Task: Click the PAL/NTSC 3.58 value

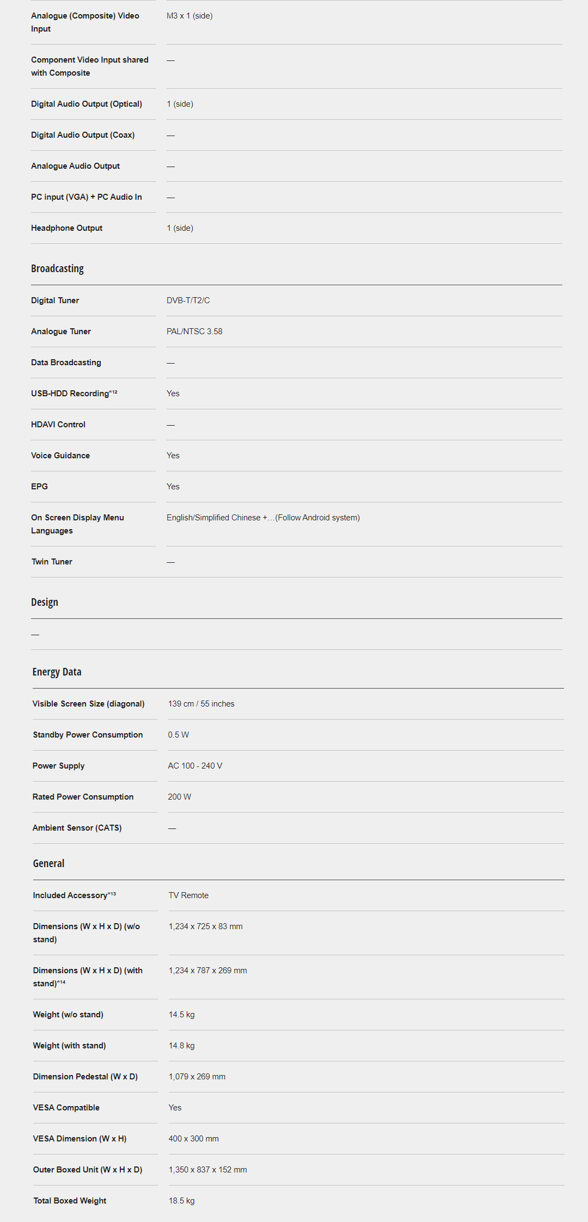Action: pyautogui.click(x=194, y=331)
